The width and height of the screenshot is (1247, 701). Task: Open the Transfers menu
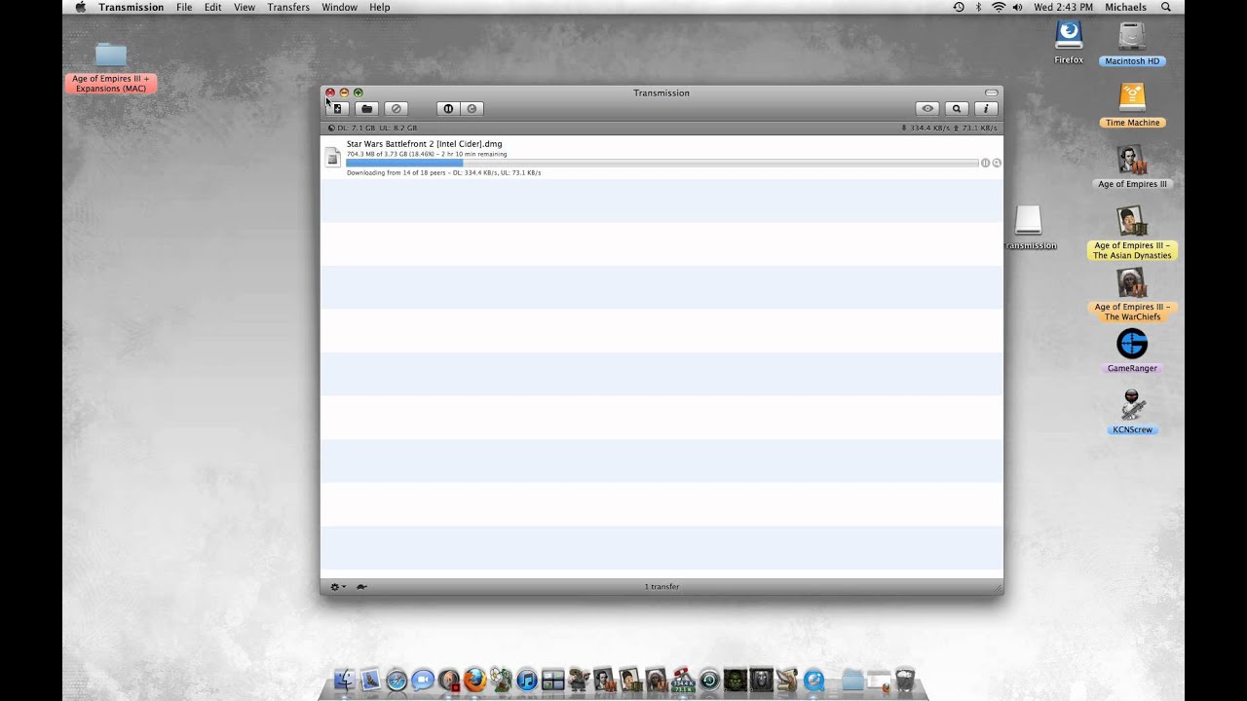point(288,7)
